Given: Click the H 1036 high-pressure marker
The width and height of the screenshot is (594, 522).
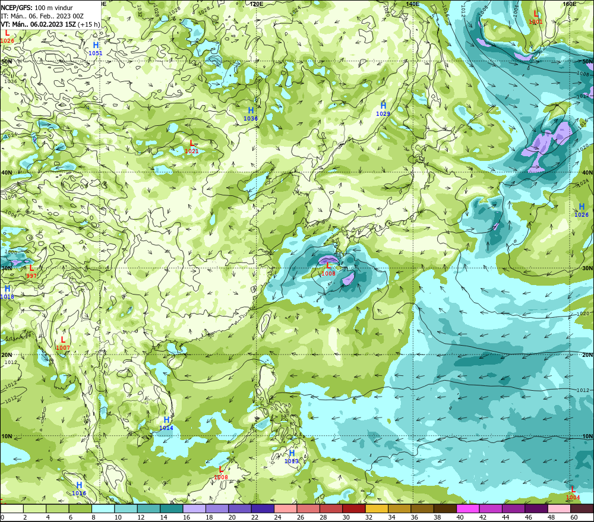Looking at the screenshot, I should [x=251, y=114].
